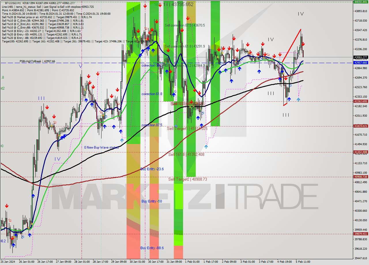This screenshot has height=265, width=369.
Task: Click the 'Buy Entry -23.6' label
Action: (x=152, y=169)
